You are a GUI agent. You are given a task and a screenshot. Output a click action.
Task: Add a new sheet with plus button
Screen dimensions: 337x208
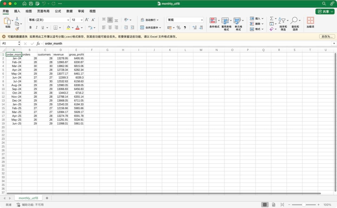point(47,198)
